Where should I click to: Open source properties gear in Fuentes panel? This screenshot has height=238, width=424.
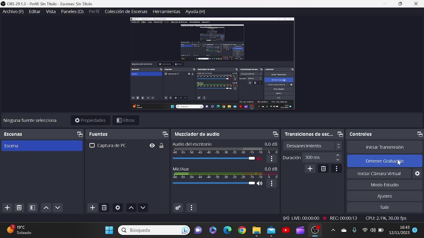[x=118, y=208]
